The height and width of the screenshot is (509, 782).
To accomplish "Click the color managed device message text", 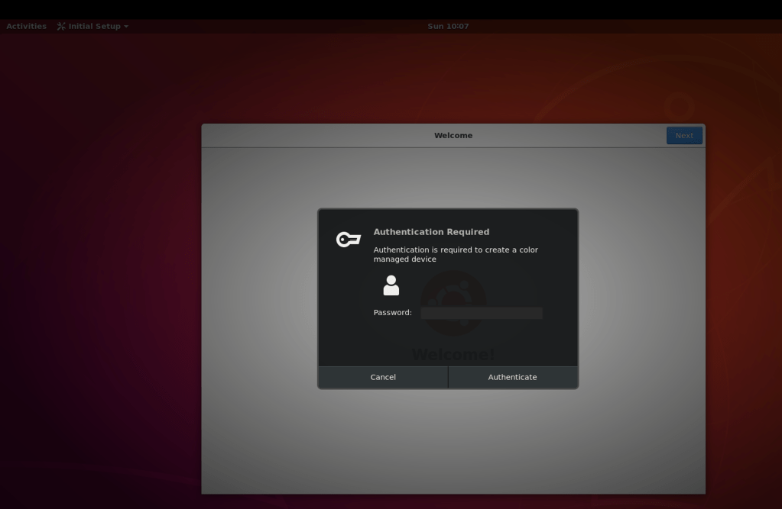I will pos(456,255).
